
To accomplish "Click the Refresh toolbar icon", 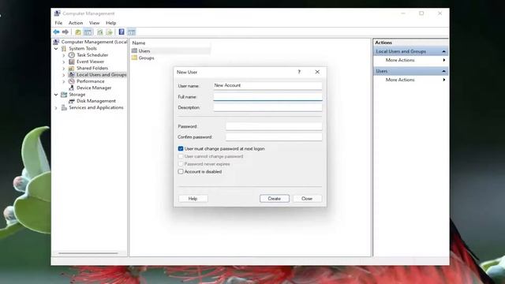I will pos(100,32).
